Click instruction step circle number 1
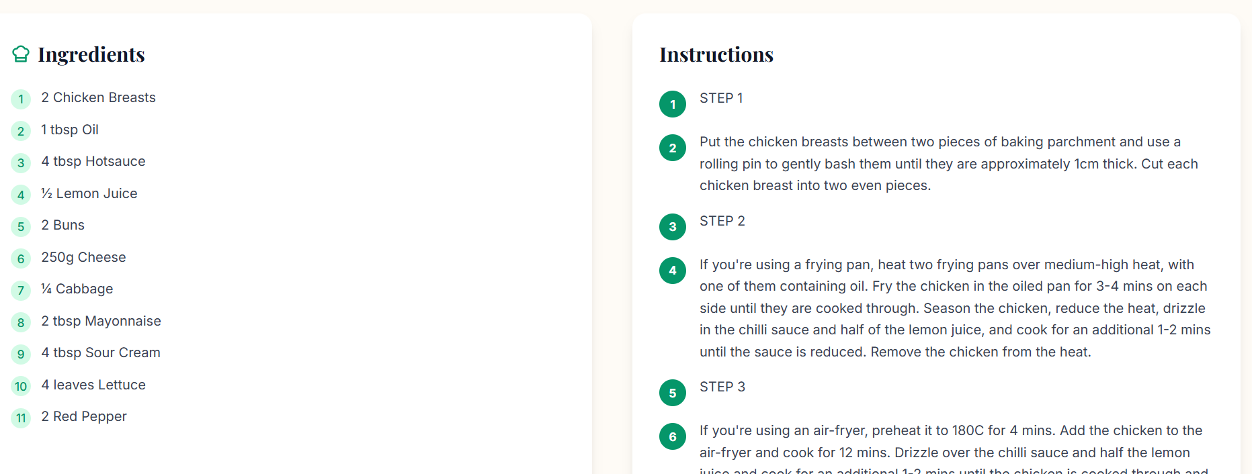 click(x=673, y=104)
